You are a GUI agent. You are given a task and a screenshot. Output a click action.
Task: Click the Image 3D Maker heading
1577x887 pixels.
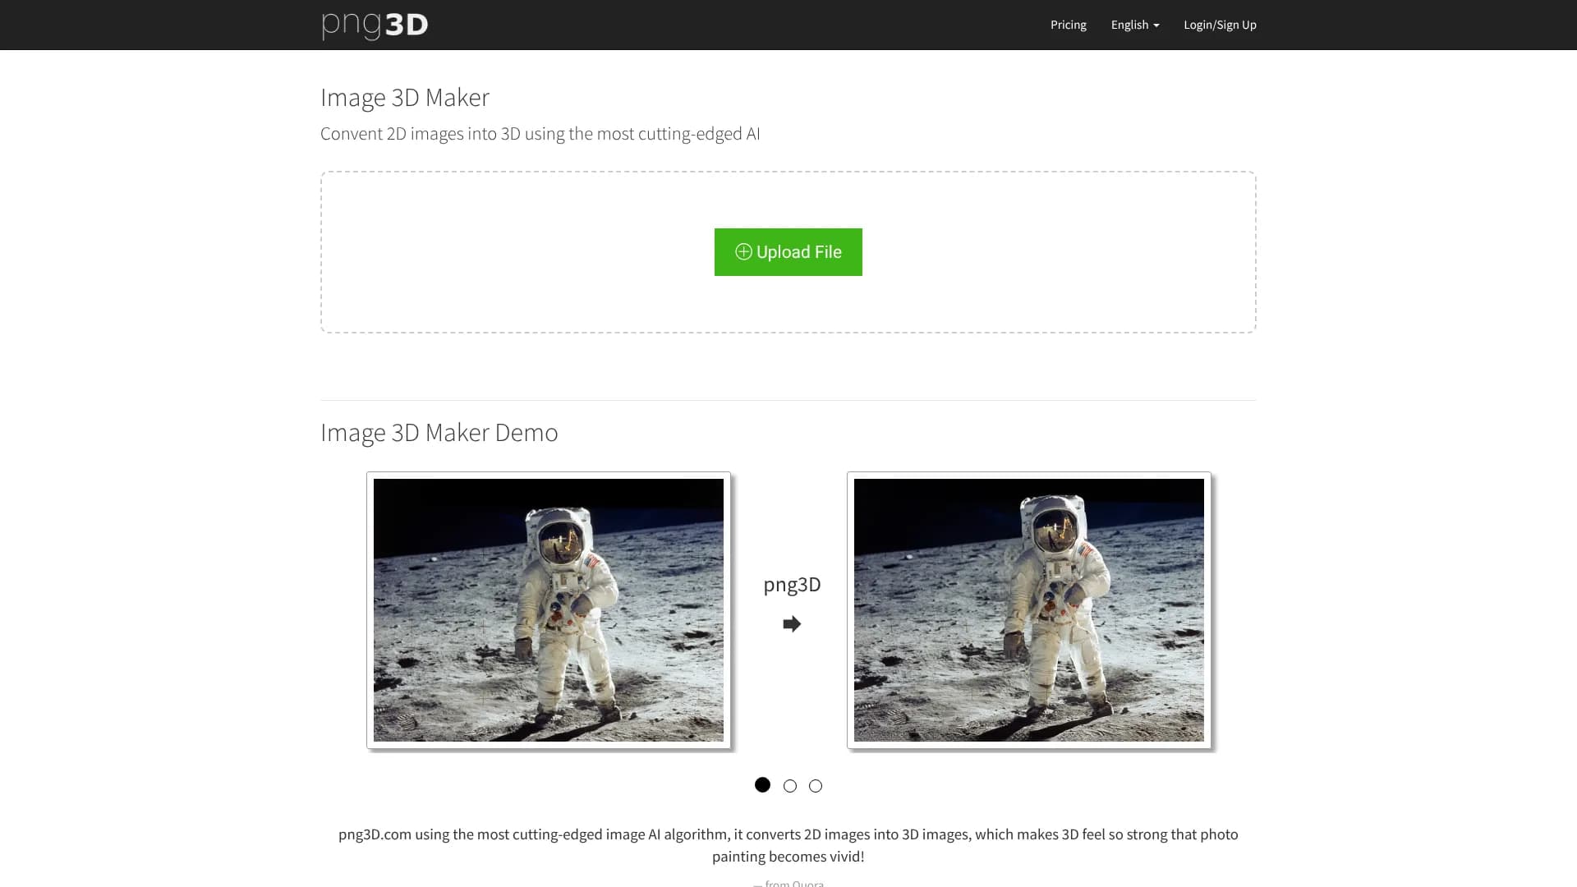(404, 97)
